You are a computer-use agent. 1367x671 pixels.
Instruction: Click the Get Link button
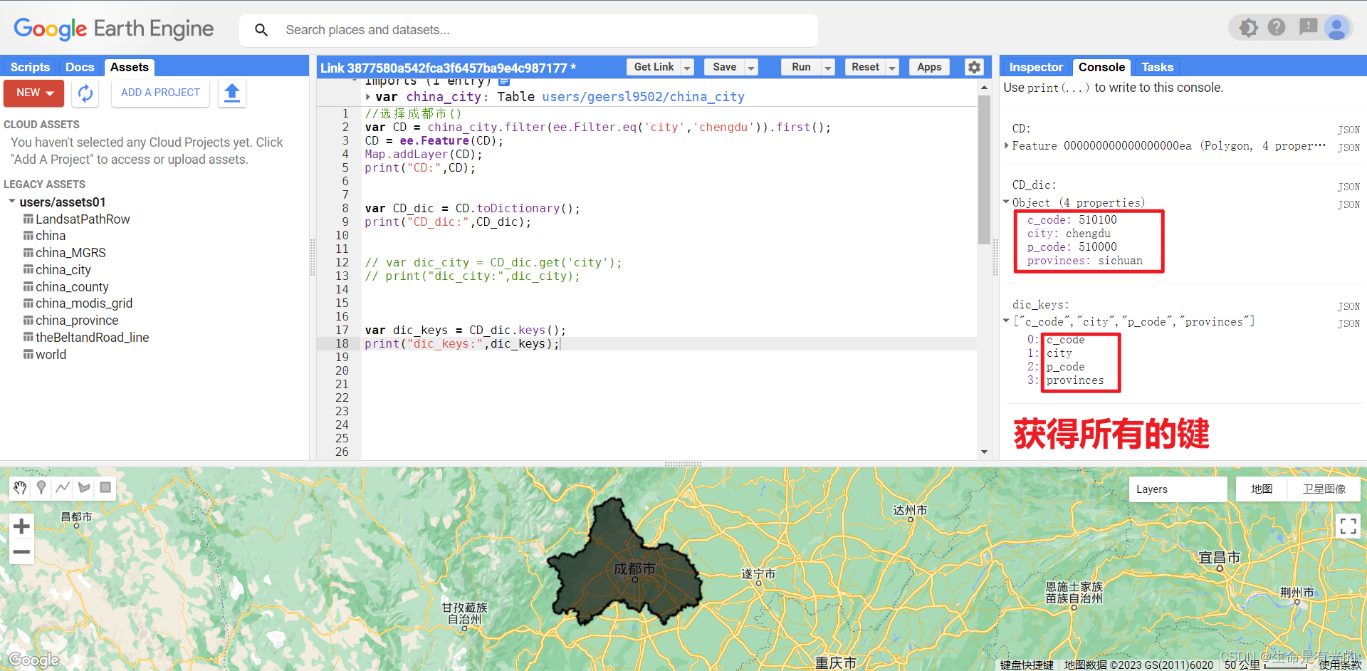[654, 67]
